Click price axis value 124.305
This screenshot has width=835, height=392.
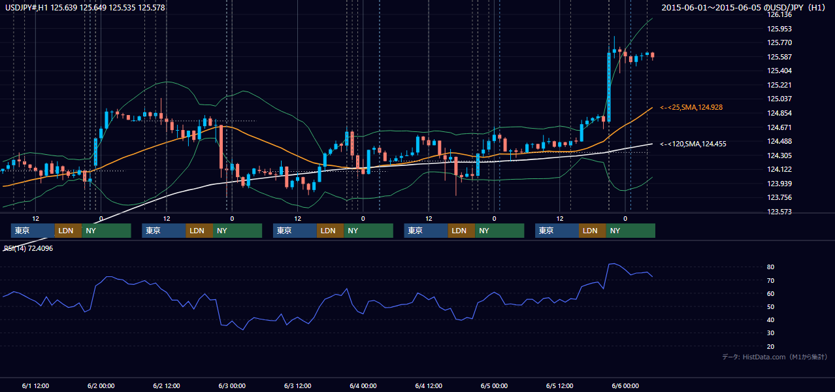coord(779,155)
